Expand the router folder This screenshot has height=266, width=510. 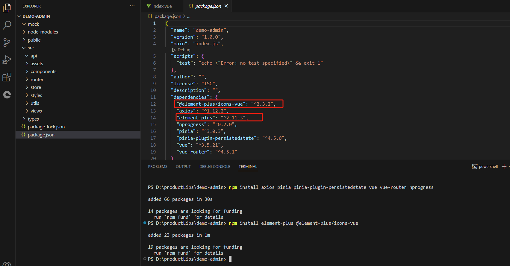point(27,79)
